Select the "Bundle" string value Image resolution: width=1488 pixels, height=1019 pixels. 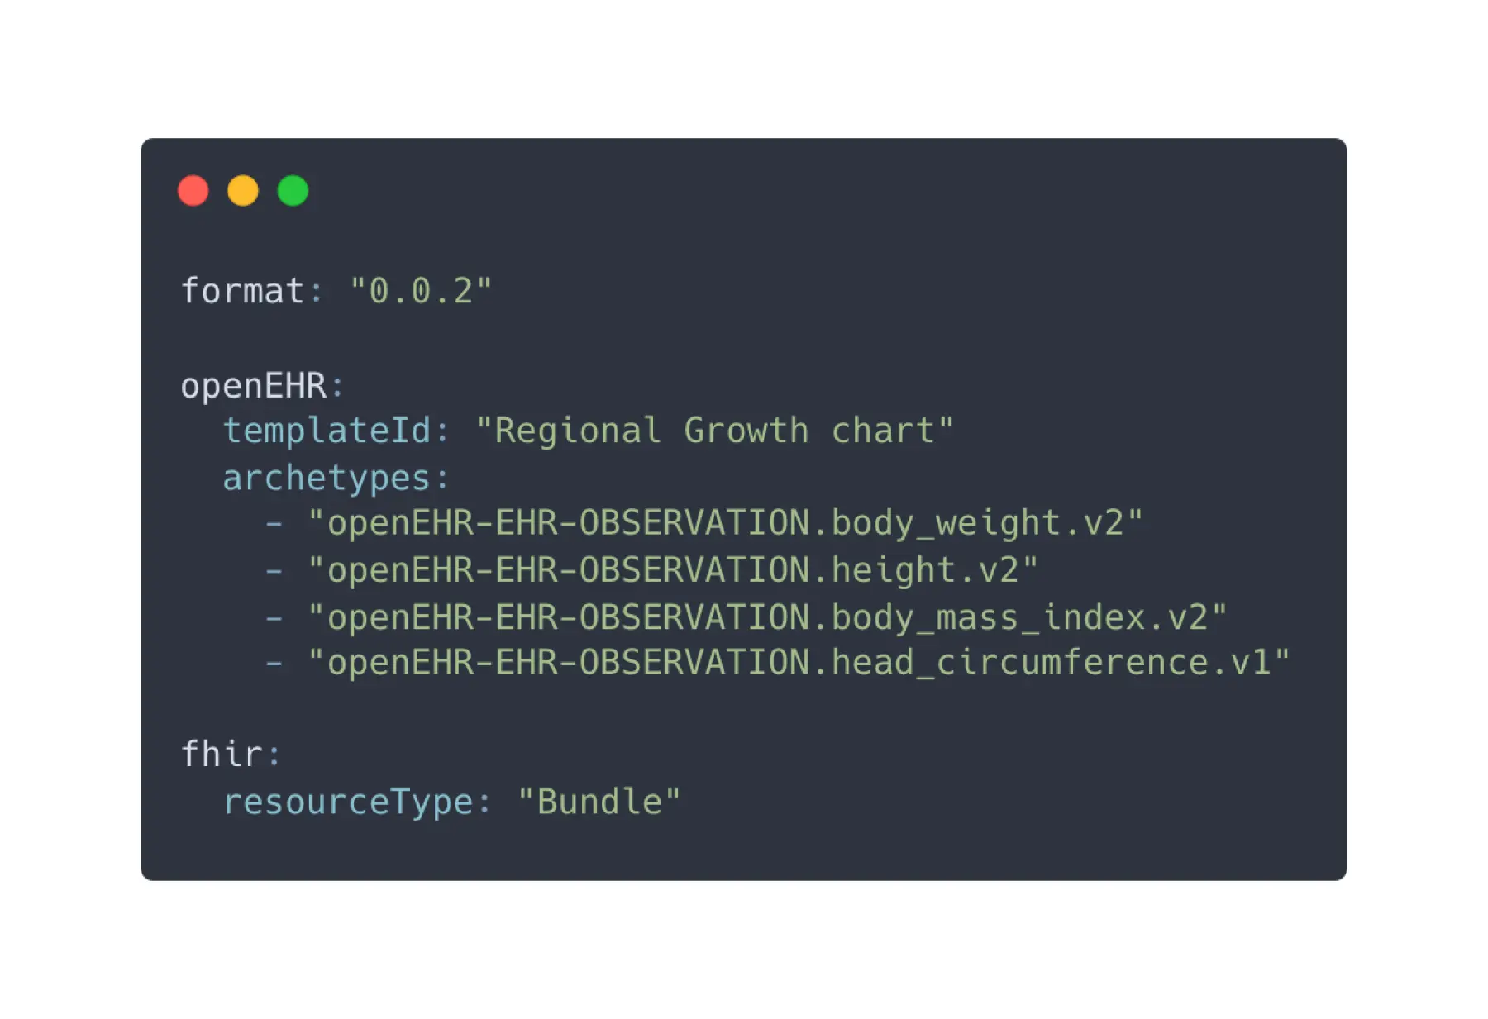(599, 802)
